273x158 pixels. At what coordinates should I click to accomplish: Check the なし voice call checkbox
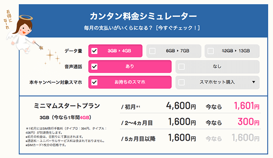pyautogui.click(x=181, y=67)
